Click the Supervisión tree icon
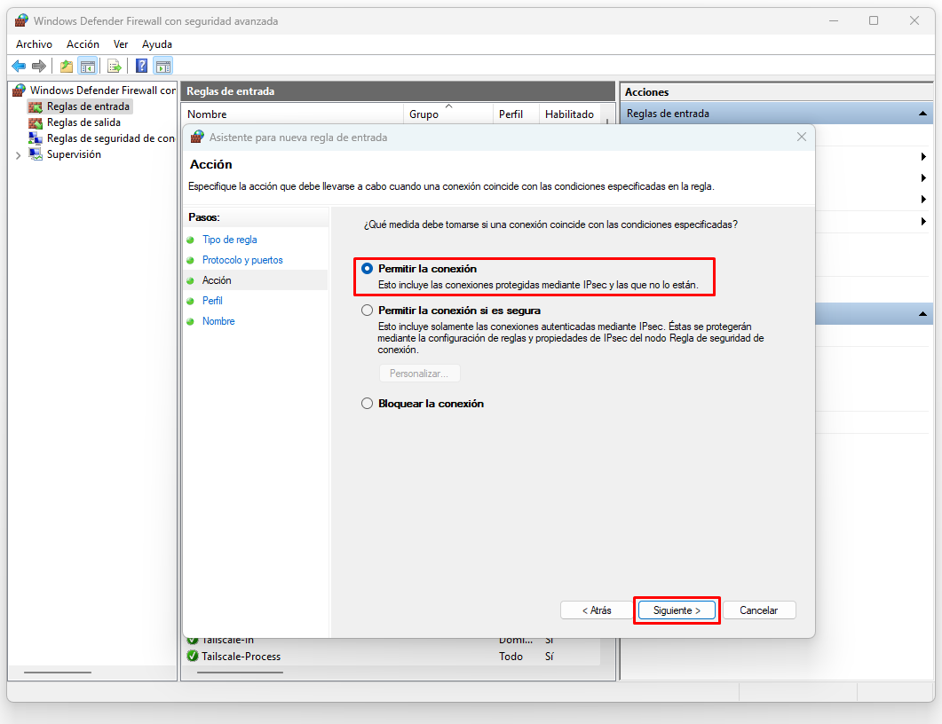Viewport: 942px width, 724px height. (x=36, y=154)
